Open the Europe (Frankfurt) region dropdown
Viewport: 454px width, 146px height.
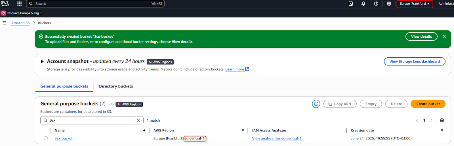(415, 4)
